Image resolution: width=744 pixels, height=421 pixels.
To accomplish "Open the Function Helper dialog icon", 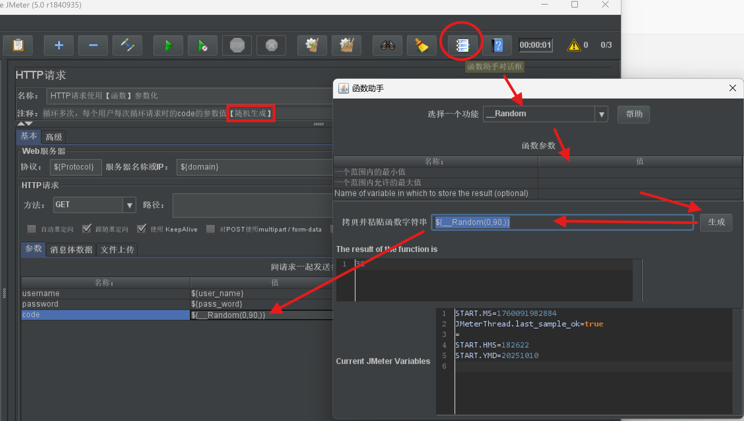I will 462,45.
